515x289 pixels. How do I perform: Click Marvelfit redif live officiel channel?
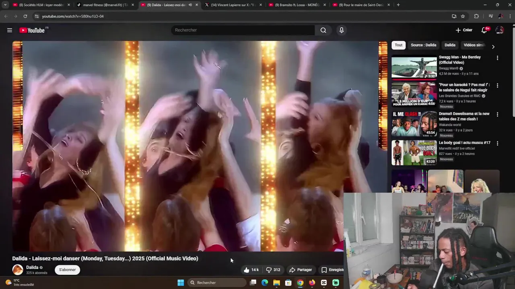[x=457, y=148]
